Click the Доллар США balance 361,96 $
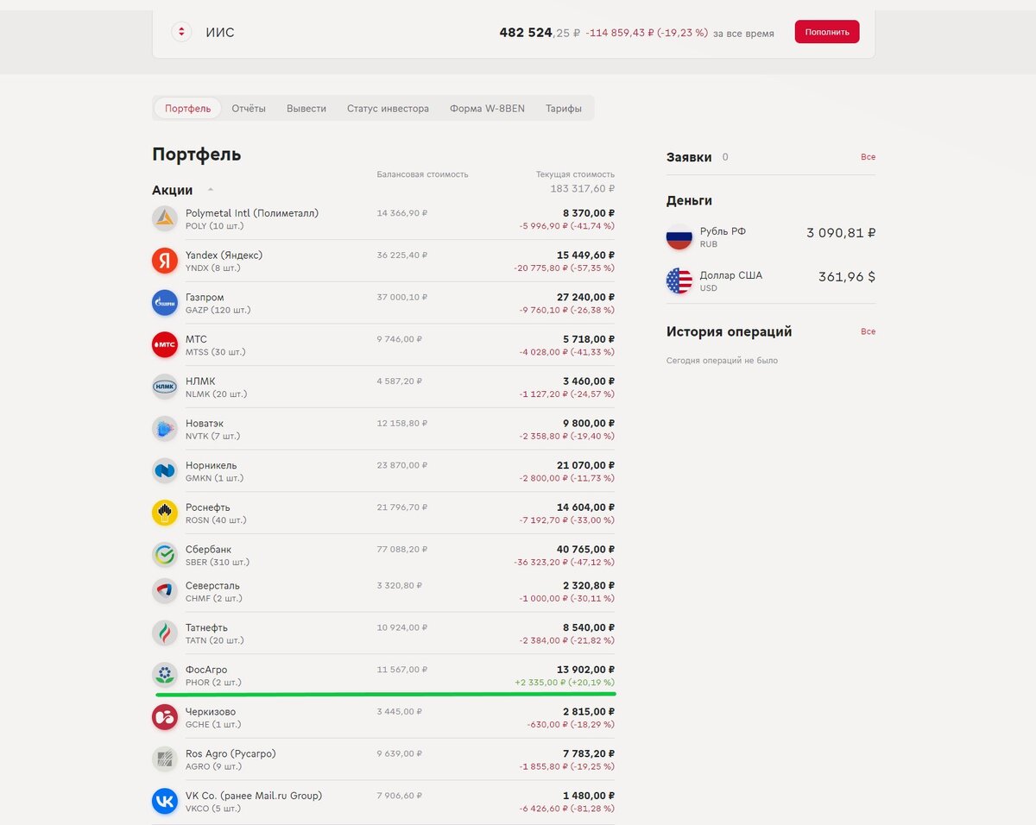1036x825 pixels. pyautogui.click(x=847, y=277)
